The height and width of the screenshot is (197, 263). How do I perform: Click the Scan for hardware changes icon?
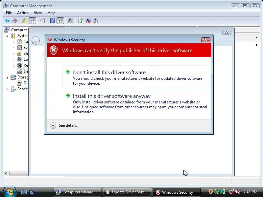70,21
